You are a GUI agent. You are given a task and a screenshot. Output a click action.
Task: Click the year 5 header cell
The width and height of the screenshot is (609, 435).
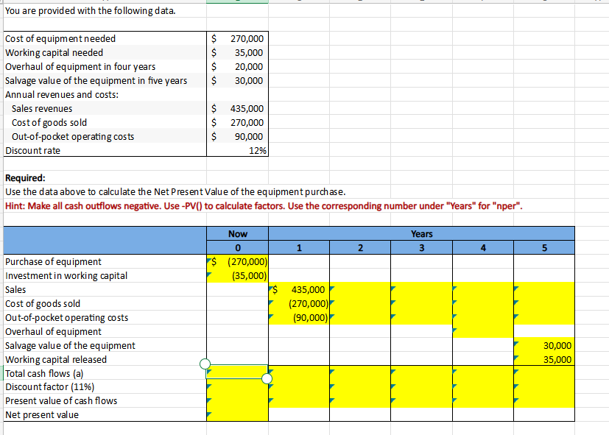point(544,247)
